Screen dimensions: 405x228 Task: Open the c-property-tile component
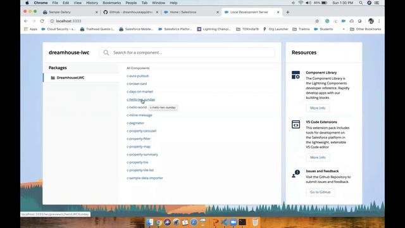(x=137, y=162)
